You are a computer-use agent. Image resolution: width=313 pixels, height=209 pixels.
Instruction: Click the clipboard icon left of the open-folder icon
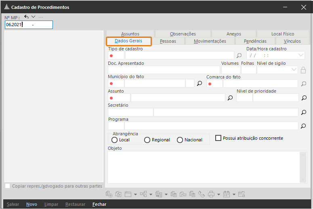174,194
